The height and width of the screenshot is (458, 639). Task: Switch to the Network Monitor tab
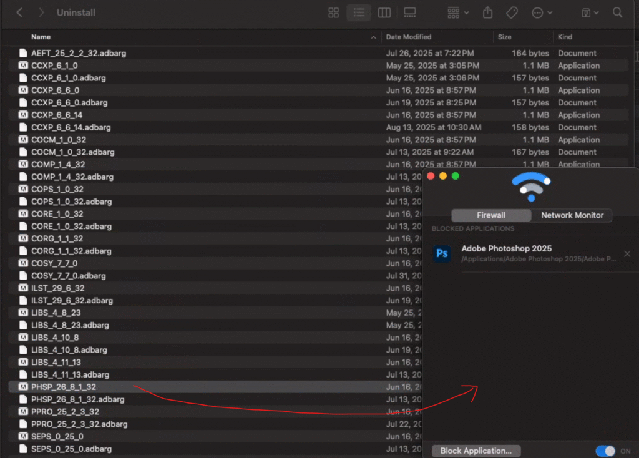[x=572, y=215]
